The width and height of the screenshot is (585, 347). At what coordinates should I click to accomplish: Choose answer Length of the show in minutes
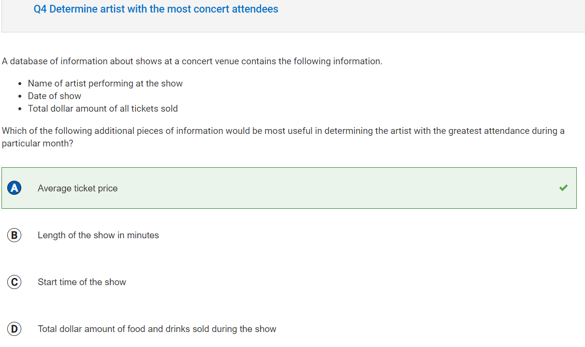[98, 235]
